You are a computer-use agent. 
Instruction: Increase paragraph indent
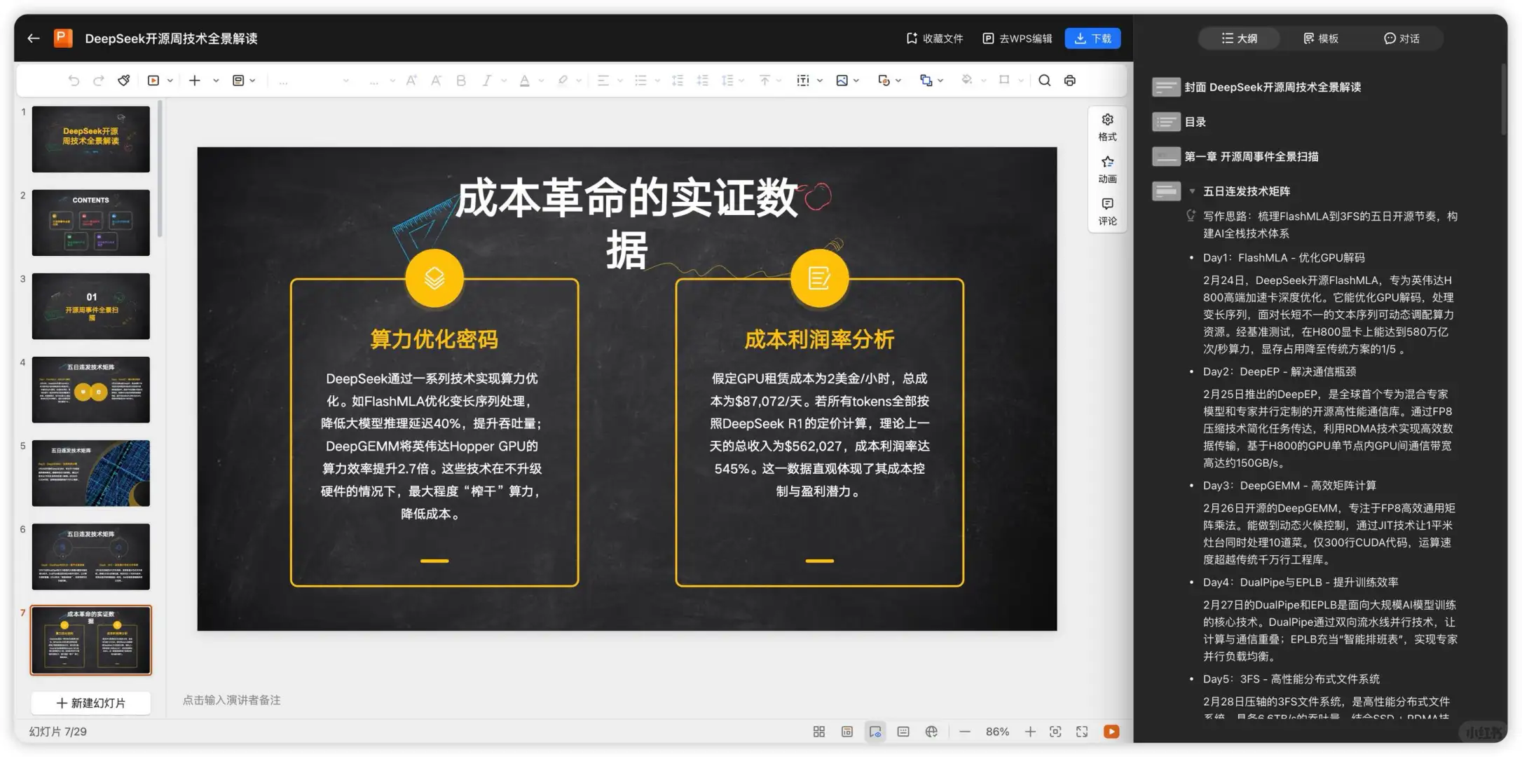[x=702, y=81]
